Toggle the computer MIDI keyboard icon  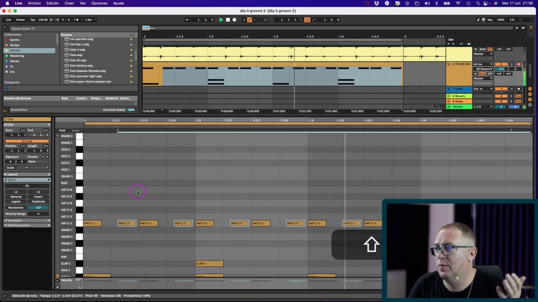(484, 20)
